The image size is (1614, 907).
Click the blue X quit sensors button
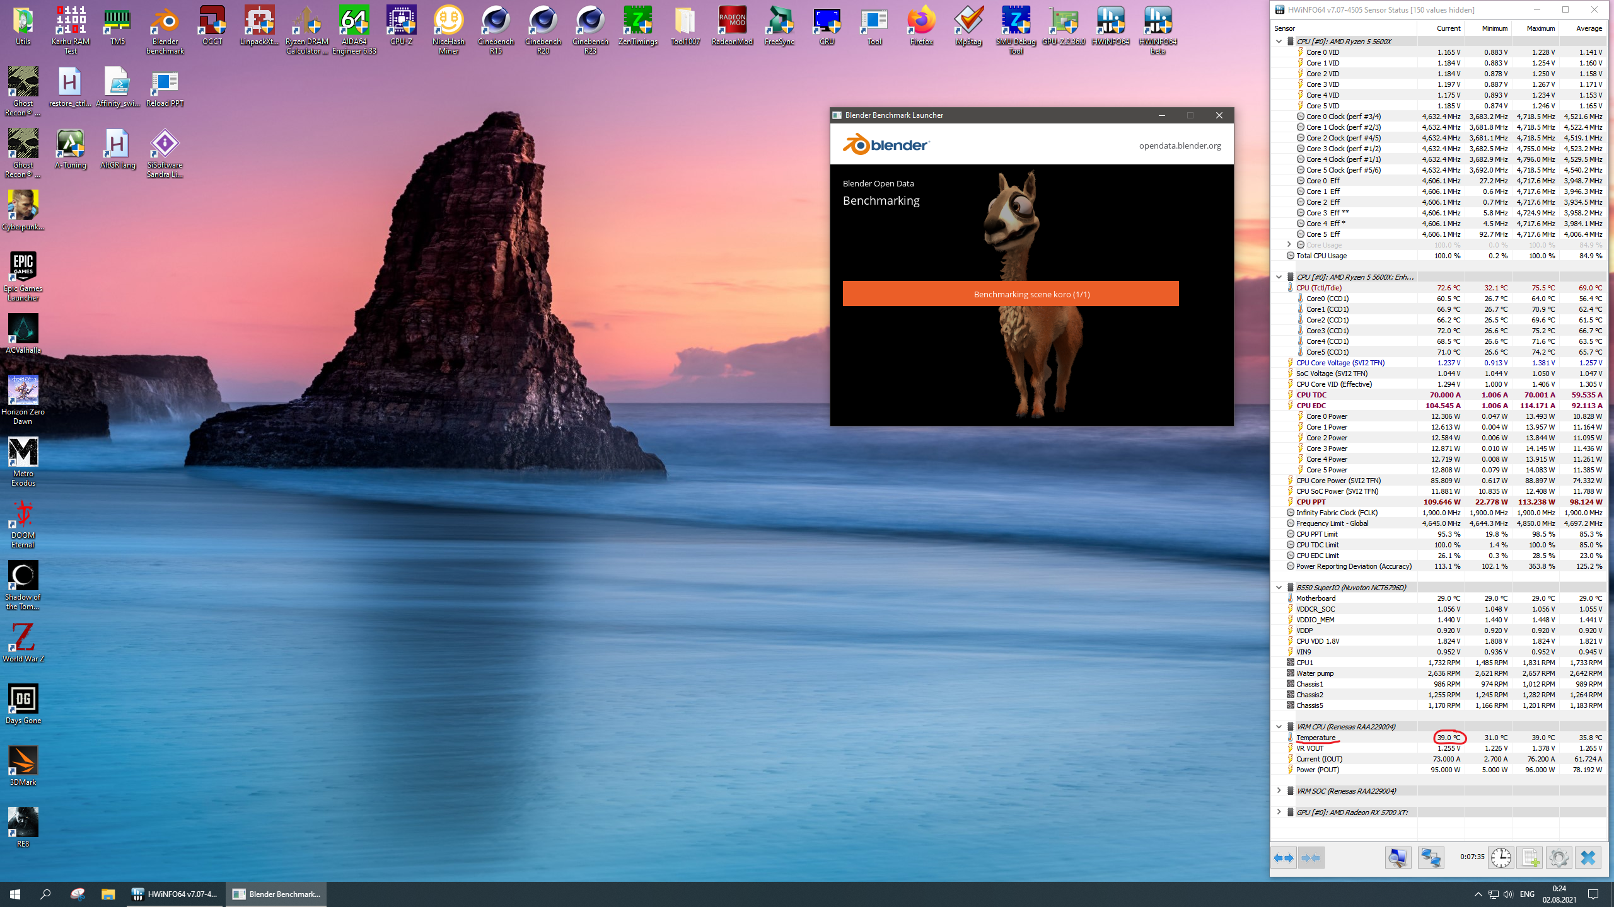(x=1588, y=858)
